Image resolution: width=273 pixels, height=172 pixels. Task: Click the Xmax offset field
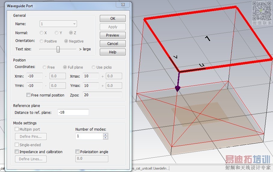[x=114, y=76]
